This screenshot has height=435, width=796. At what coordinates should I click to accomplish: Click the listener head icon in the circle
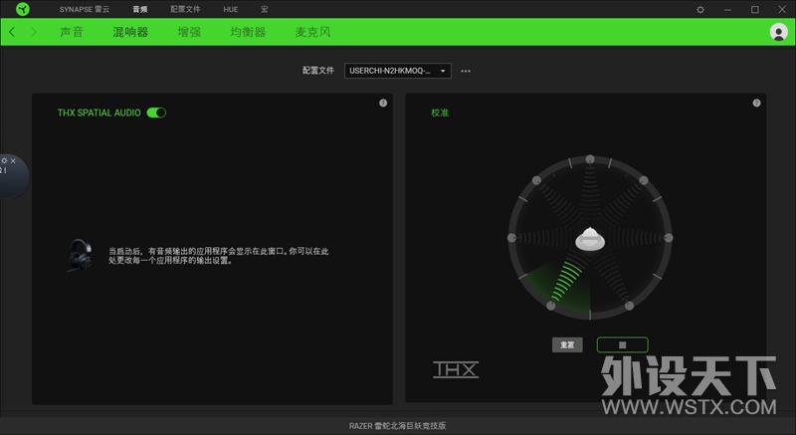click(590, 239)
